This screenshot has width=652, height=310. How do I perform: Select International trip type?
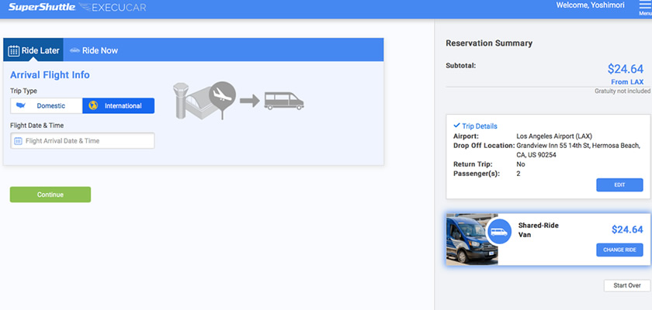(119, 105)
